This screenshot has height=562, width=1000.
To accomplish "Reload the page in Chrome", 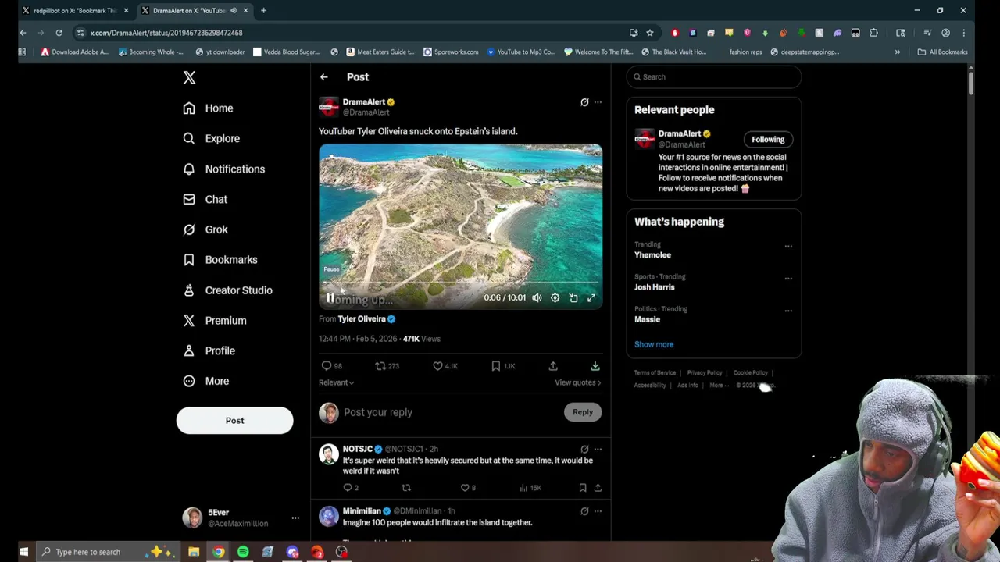I will coord(59,33).
